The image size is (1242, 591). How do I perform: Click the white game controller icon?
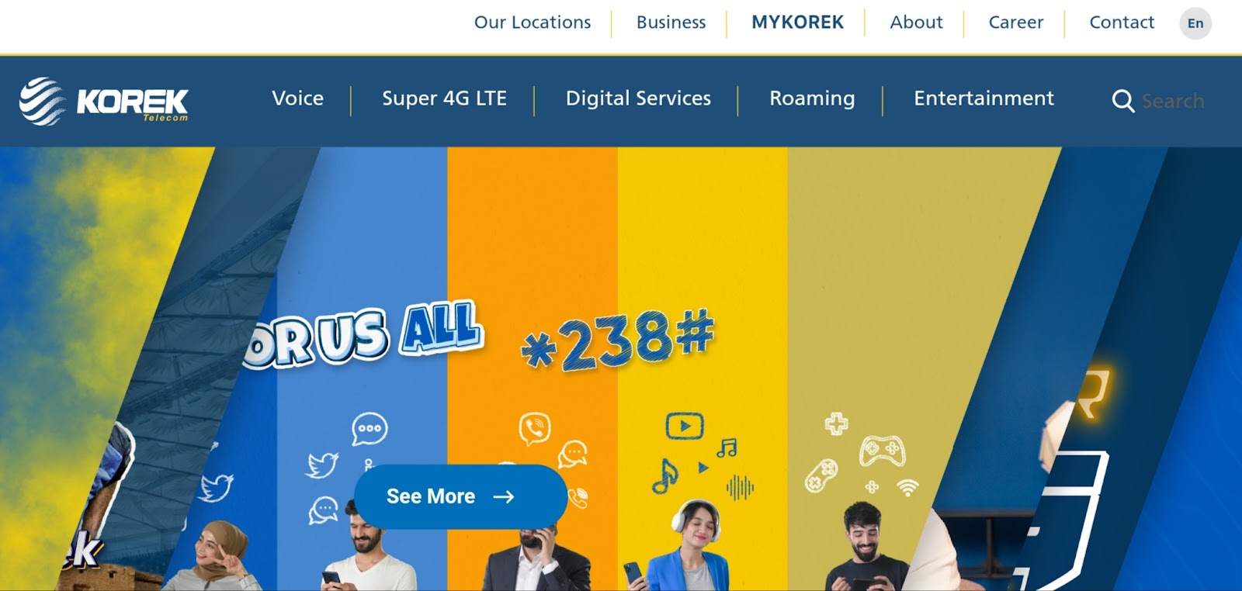882,450
